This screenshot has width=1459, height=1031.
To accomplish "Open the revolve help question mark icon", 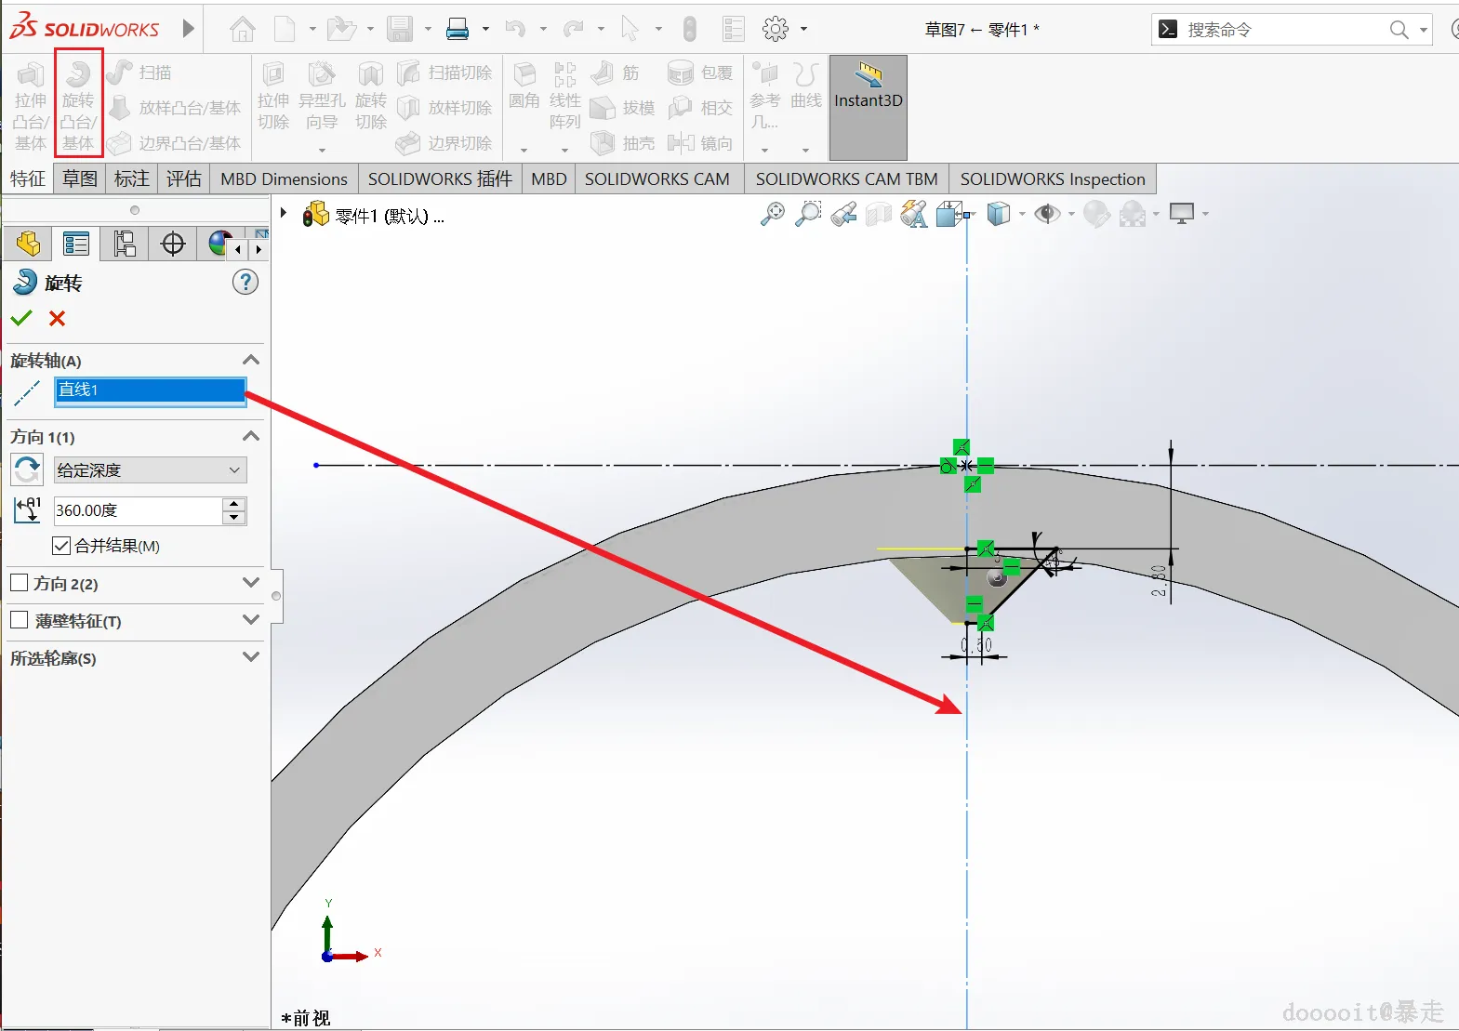I will (x=245, y=283).
